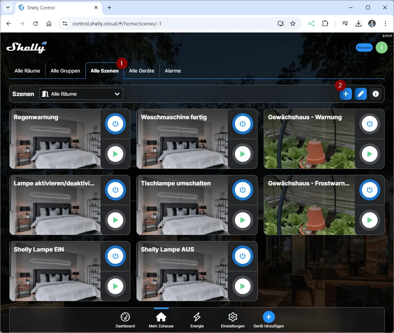Click the Shelly logo
This screenshot has width=394, height=333.
pyautogui.click(x=27, y=47)
